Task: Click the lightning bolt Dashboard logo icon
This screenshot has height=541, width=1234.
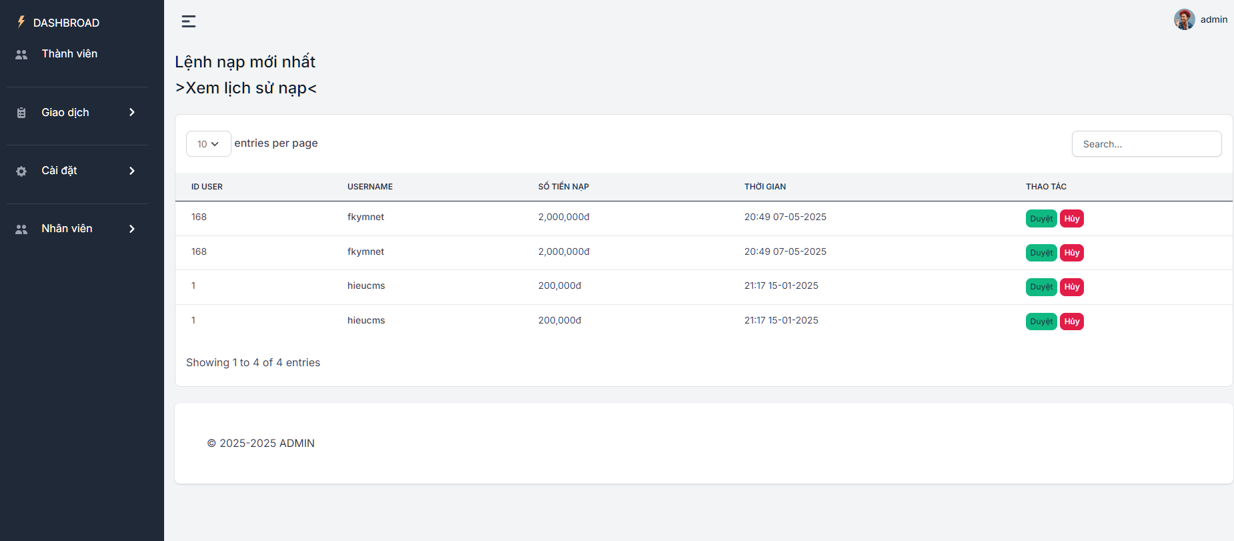Action: tap(21, 22)
